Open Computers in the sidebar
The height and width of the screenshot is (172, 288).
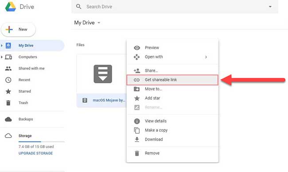point(28,57)
